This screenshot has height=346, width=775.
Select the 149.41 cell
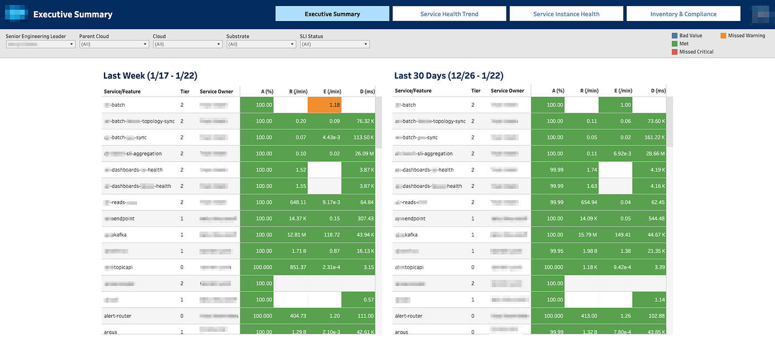(x=615, y=235)
